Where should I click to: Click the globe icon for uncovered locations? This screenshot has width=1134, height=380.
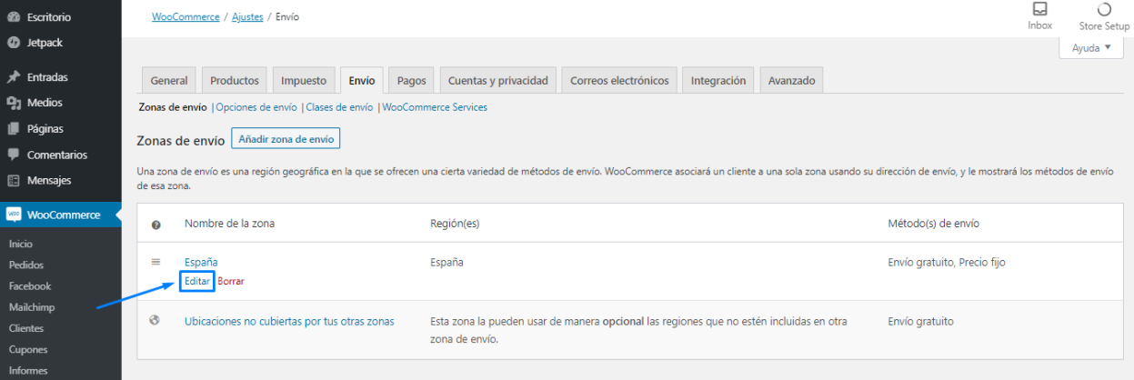click(155, 320)
